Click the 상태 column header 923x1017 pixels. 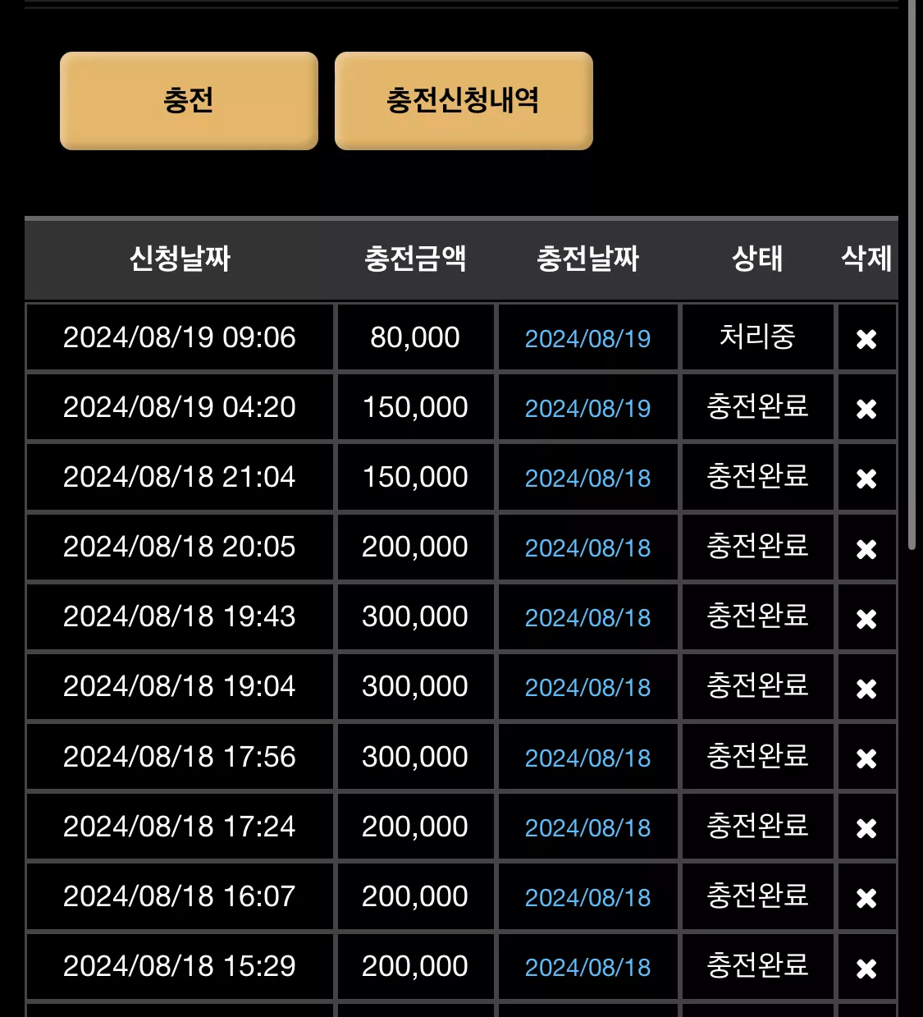click(x=757, y=259)
